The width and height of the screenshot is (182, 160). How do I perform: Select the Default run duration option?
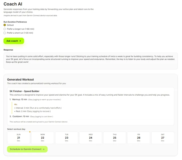[x=5, y=25]
